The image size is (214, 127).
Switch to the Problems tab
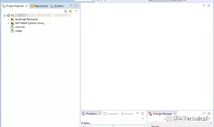point(91,114)
